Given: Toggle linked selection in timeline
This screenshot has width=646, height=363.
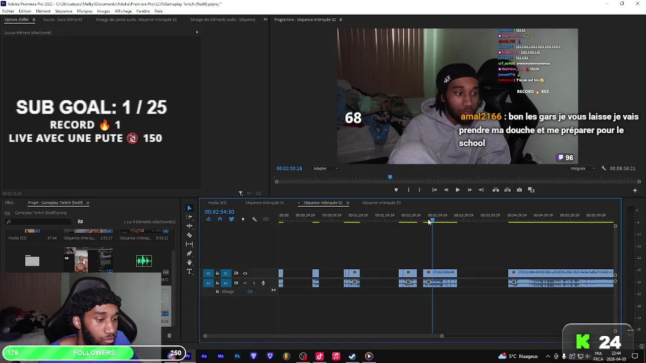Looking at the screenshot, I should pyautogui.click(x=232, y=219).
